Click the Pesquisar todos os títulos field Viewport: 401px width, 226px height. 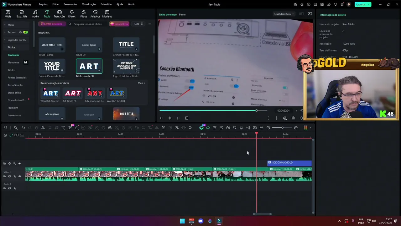87,24
